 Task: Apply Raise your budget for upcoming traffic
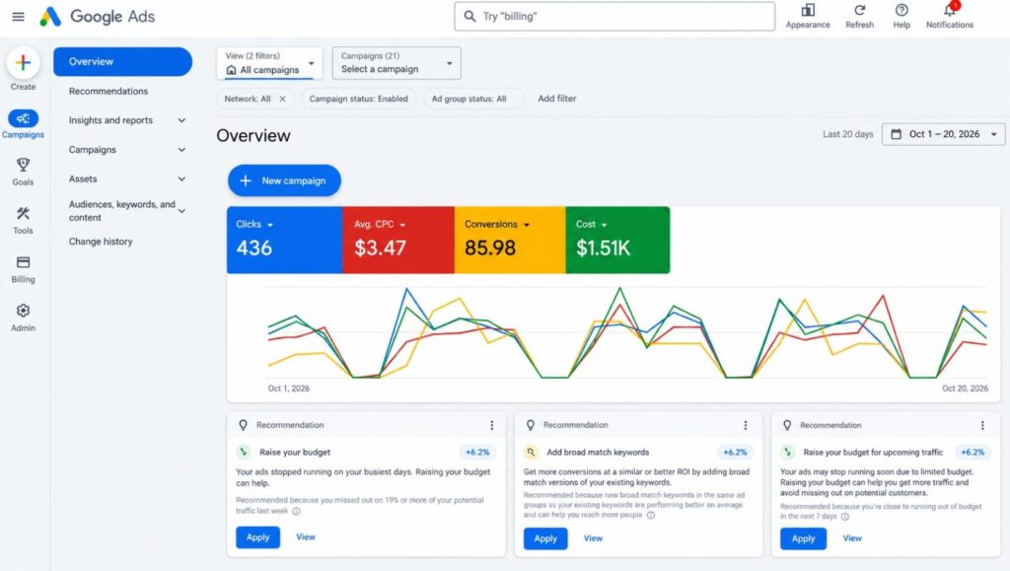pyautogui.click(x=803, y=538)
